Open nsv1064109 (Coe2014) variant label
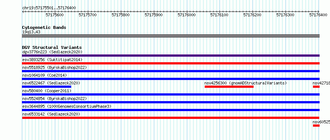330x140 pixels. pos(44,75)
